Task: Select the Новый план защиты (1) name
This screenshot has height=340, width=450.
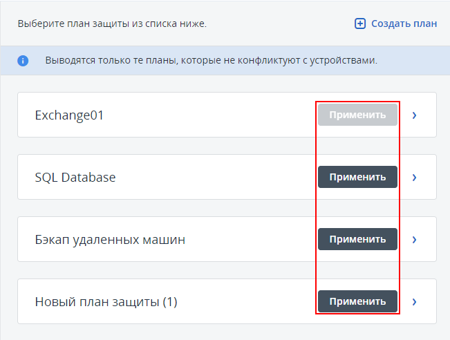Action: tap(106, 302)
